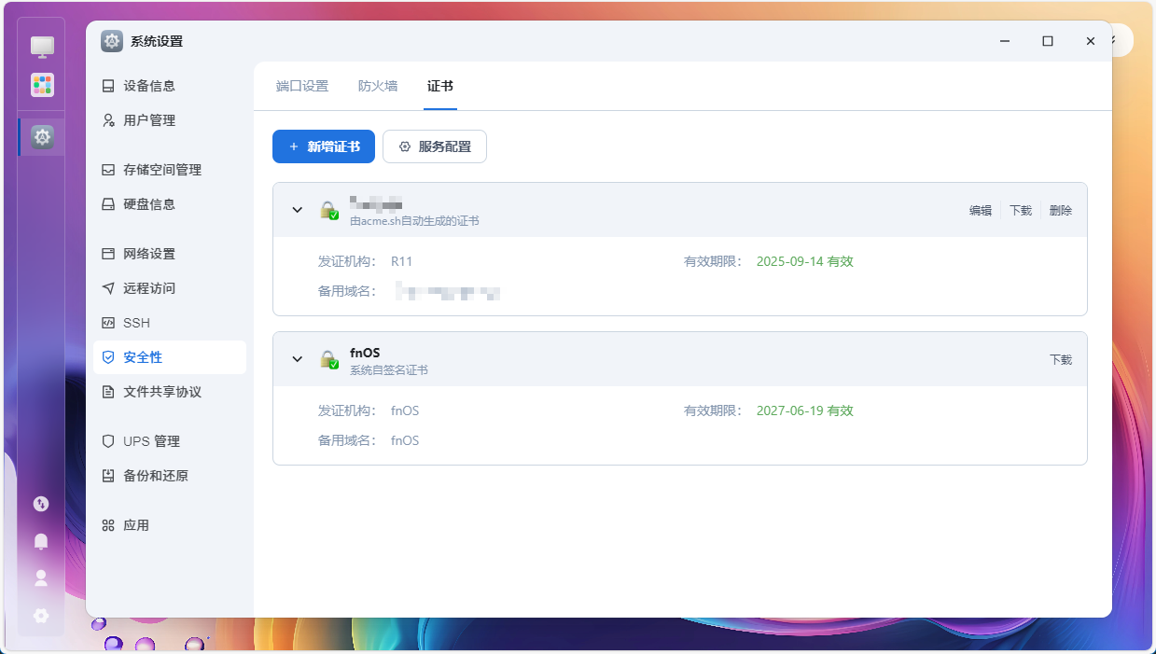Click the acme.sh certificate lock icon
1156x654 pixels.
pos(328,211)
